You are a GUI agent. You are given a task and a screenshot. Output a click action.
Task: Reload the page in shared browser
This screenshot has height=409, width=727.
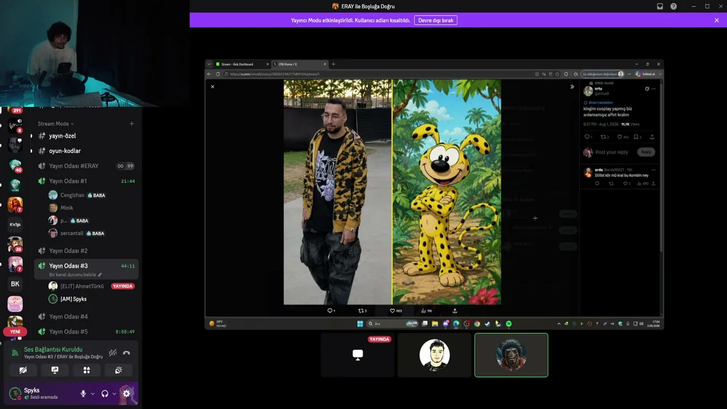(218, 74)
